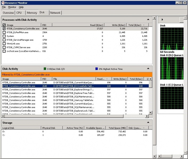Enable the VtrinLink.exe process checkbox
The image size is (188, 159).
click(4, 44)
